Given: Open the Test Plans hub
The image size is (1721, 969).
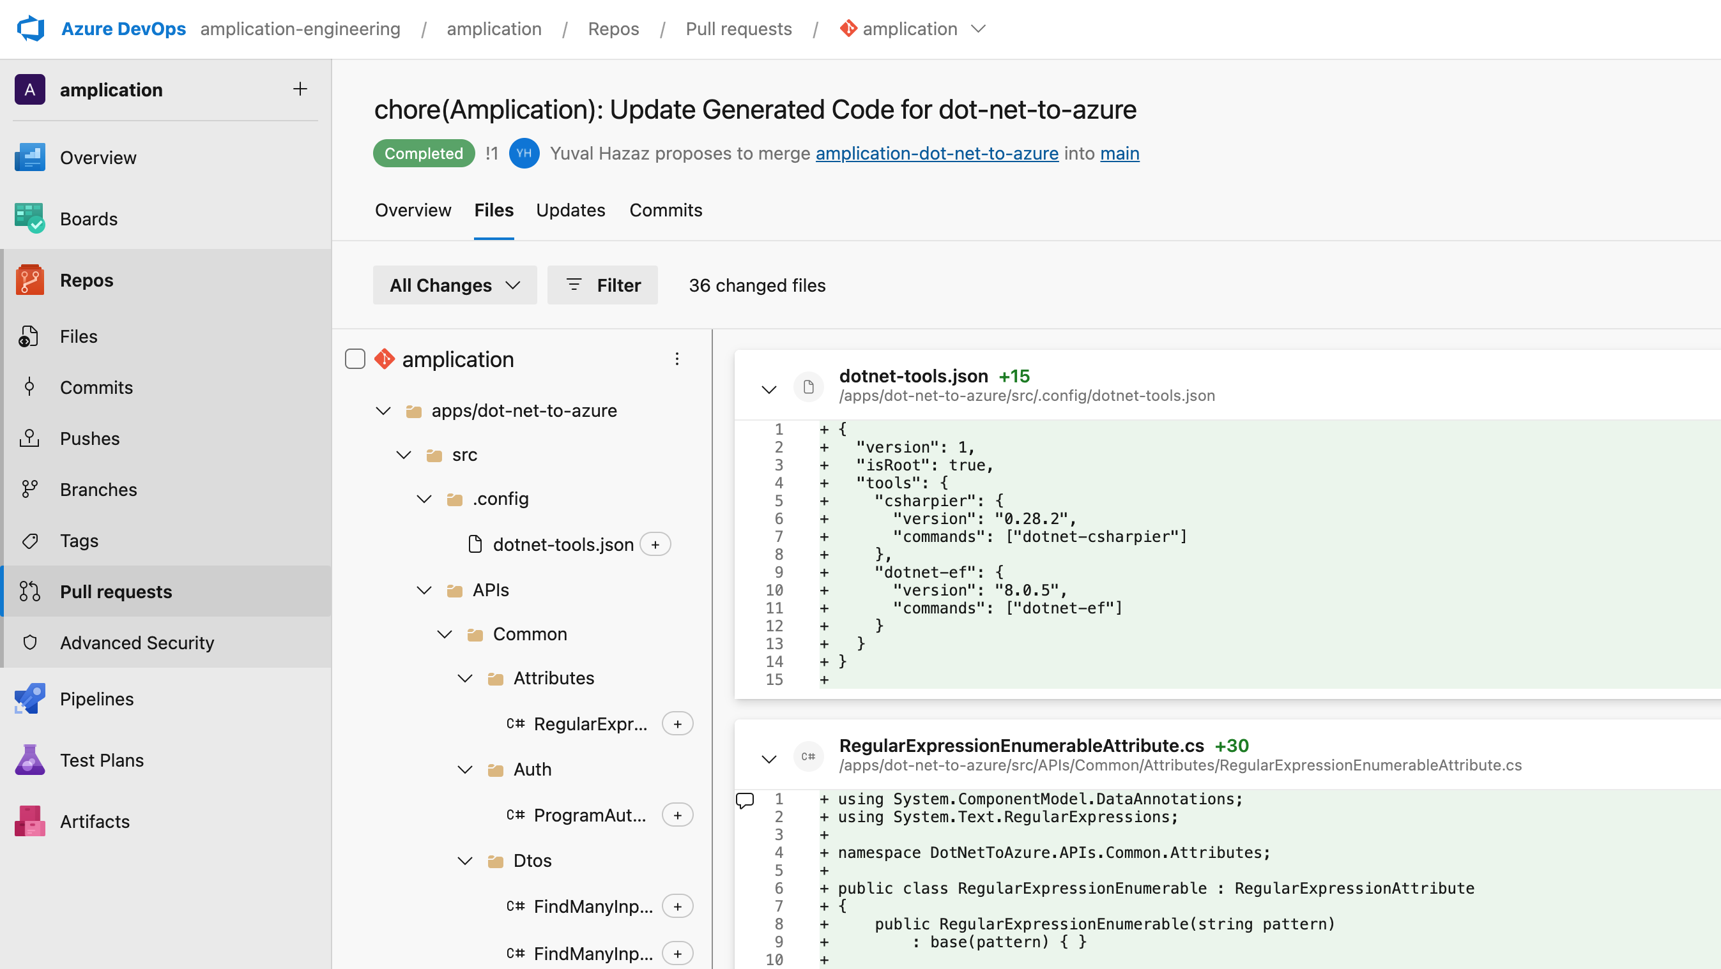Looking at the screenshot, I should (x=102, y=760).
